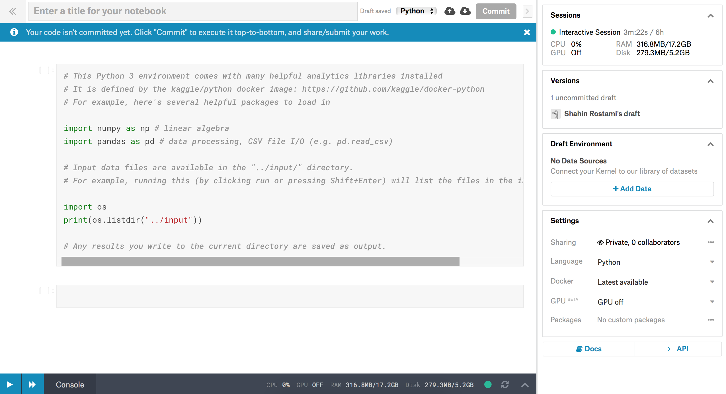Click the Sharing collaborators ellipsis icon
Image resolution: width=726 pixels, height=394 pixels.
711,242
